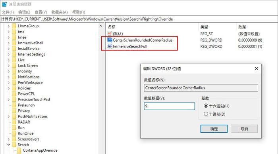The image size is (278, 154).
Task: Expand the Policies tree node
Action: (x=8, y=88)
